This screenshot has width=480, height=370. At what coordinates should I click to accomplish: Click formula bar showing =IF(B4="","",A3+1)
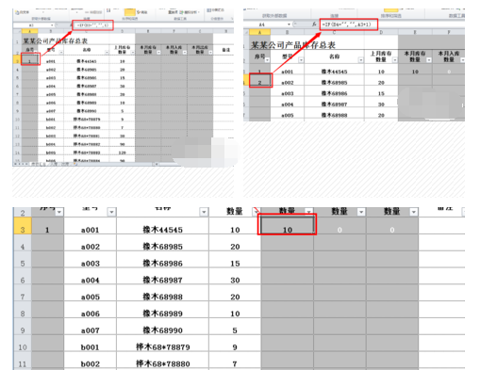[x=349, y=24]
